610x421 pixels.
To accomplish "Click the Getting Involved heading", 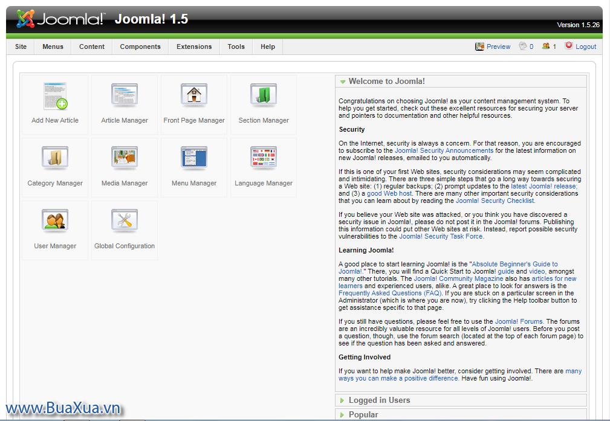I will [x=365, y=357].
